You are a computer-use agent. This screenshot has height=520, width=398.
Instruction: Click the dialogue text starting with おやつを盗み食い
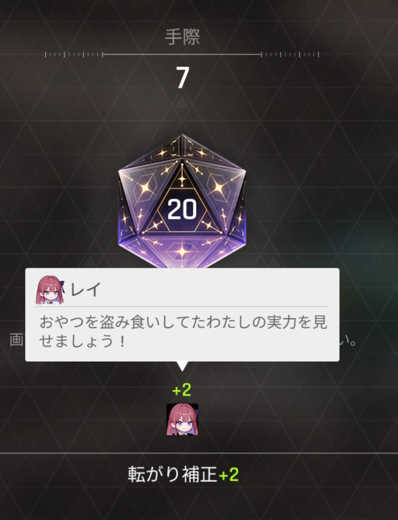pos(183,331)
